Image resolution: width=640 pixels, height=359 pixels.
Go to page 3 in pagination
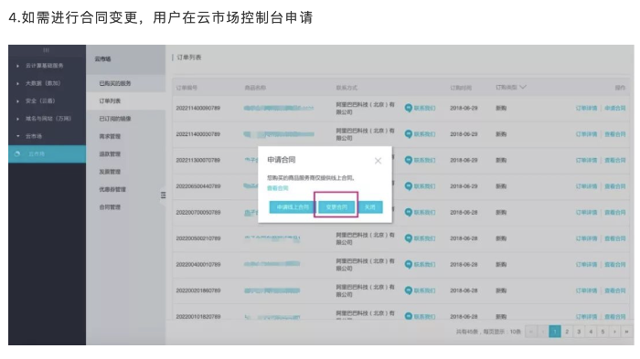coord(579,332)
